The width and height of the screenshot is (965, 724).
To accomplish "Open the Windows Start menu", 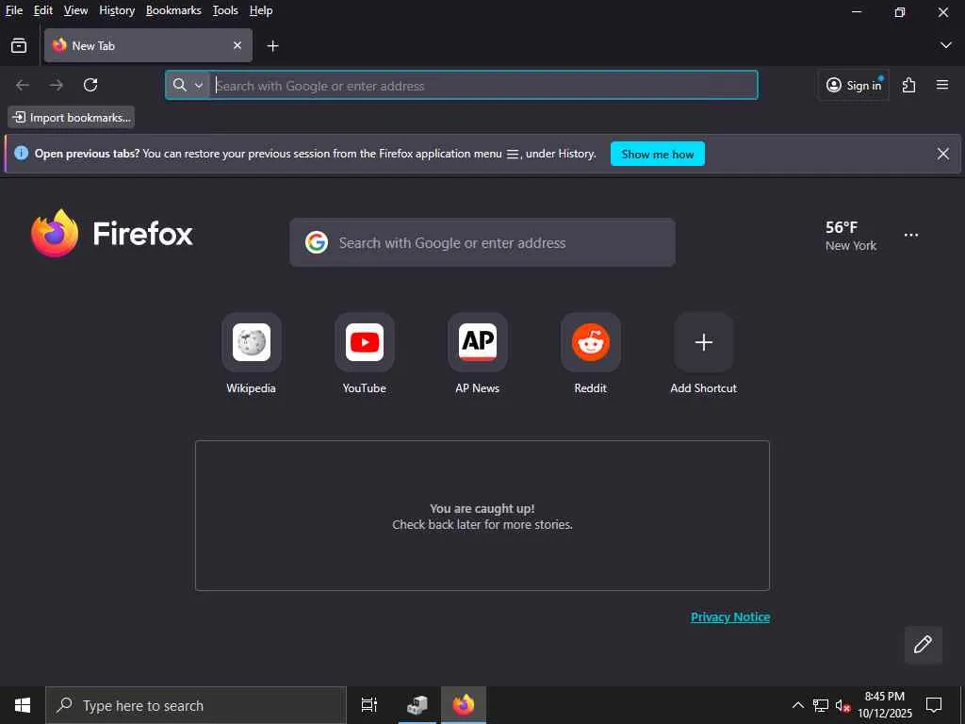I will [23, 705].
